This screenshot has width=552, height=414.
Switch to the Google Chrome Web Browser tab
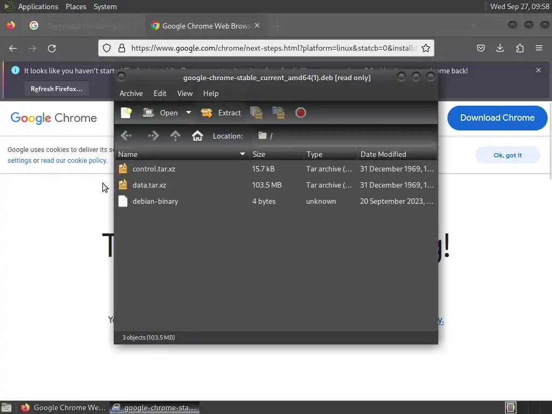click(206, 26)
